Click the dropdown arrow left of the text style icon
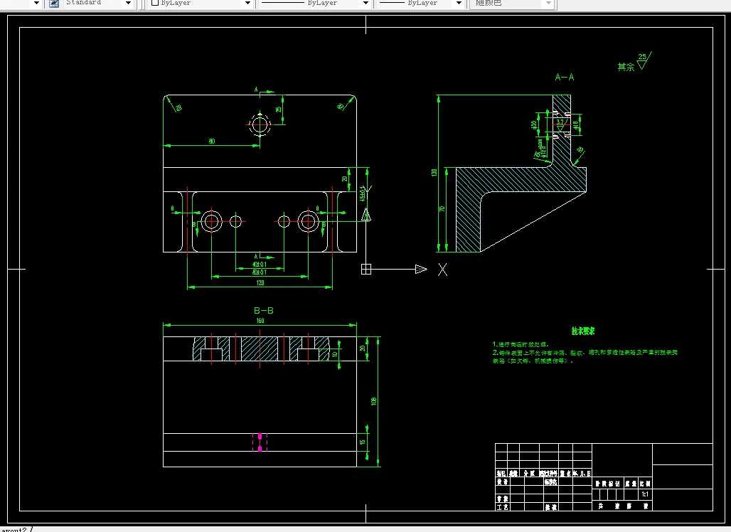The width and height of the screenshot is (731, 532). coord(36,4)
